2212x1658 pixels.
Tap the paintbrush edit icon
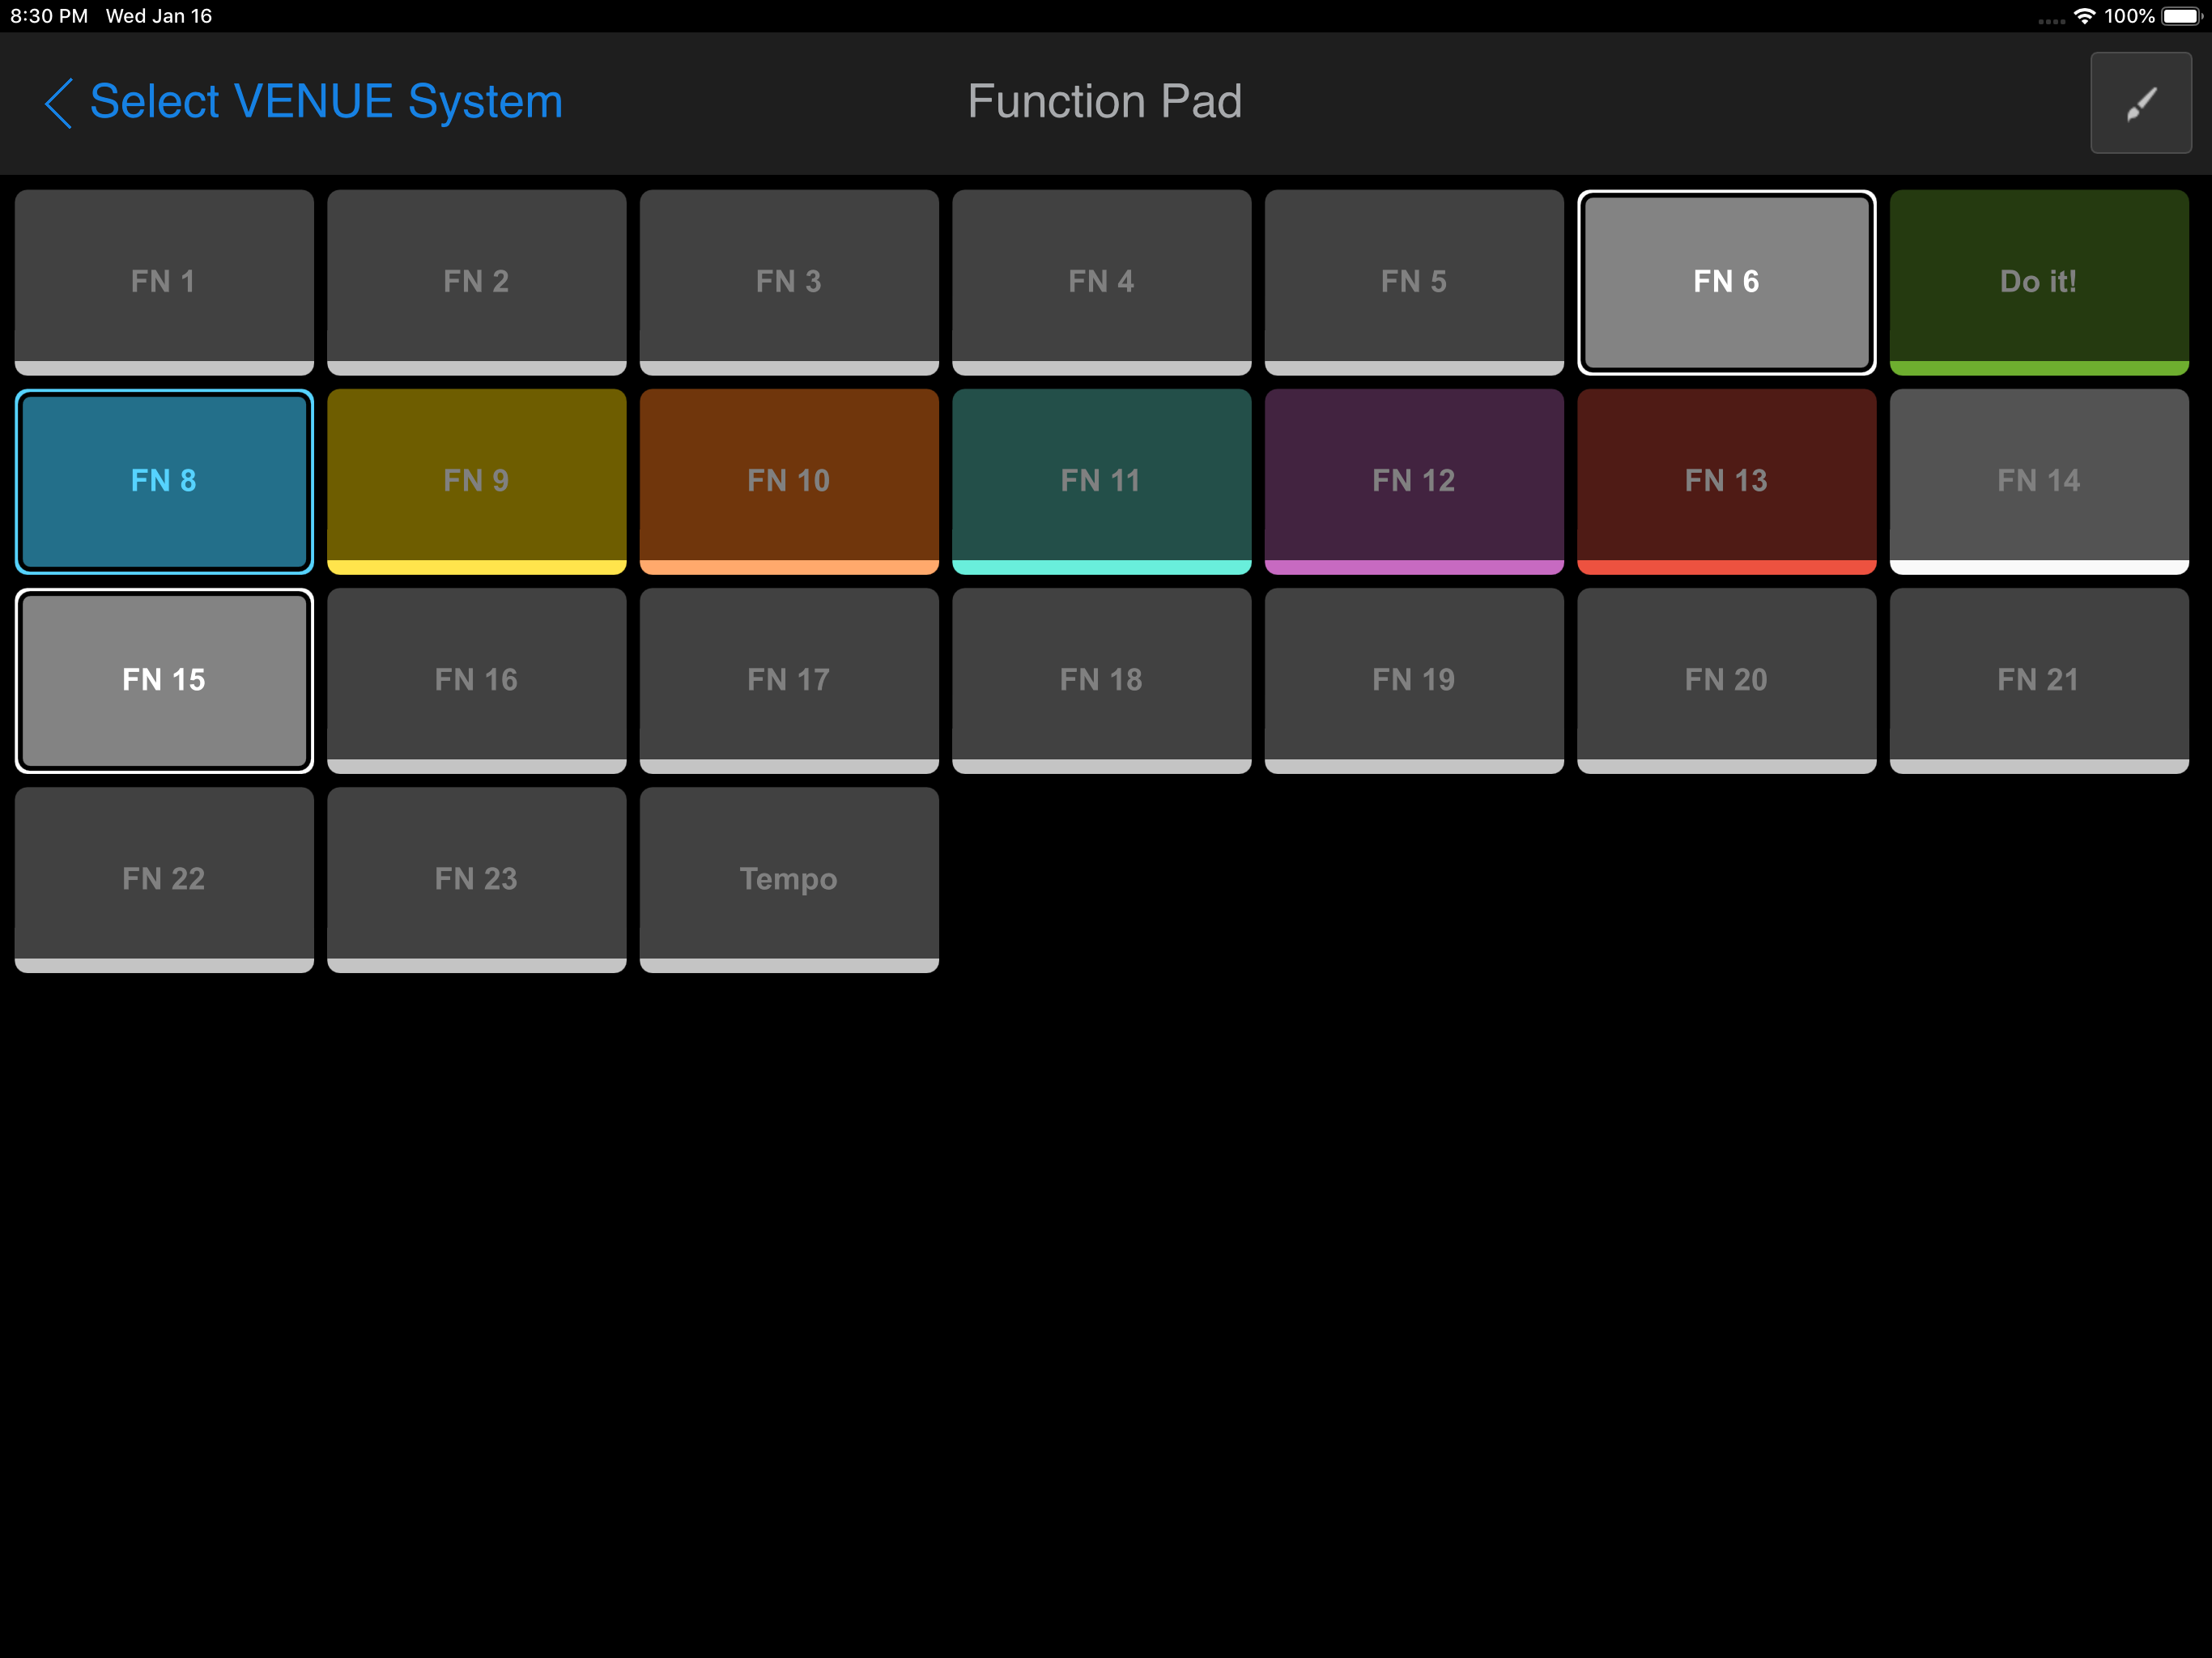pos(2140,102)
